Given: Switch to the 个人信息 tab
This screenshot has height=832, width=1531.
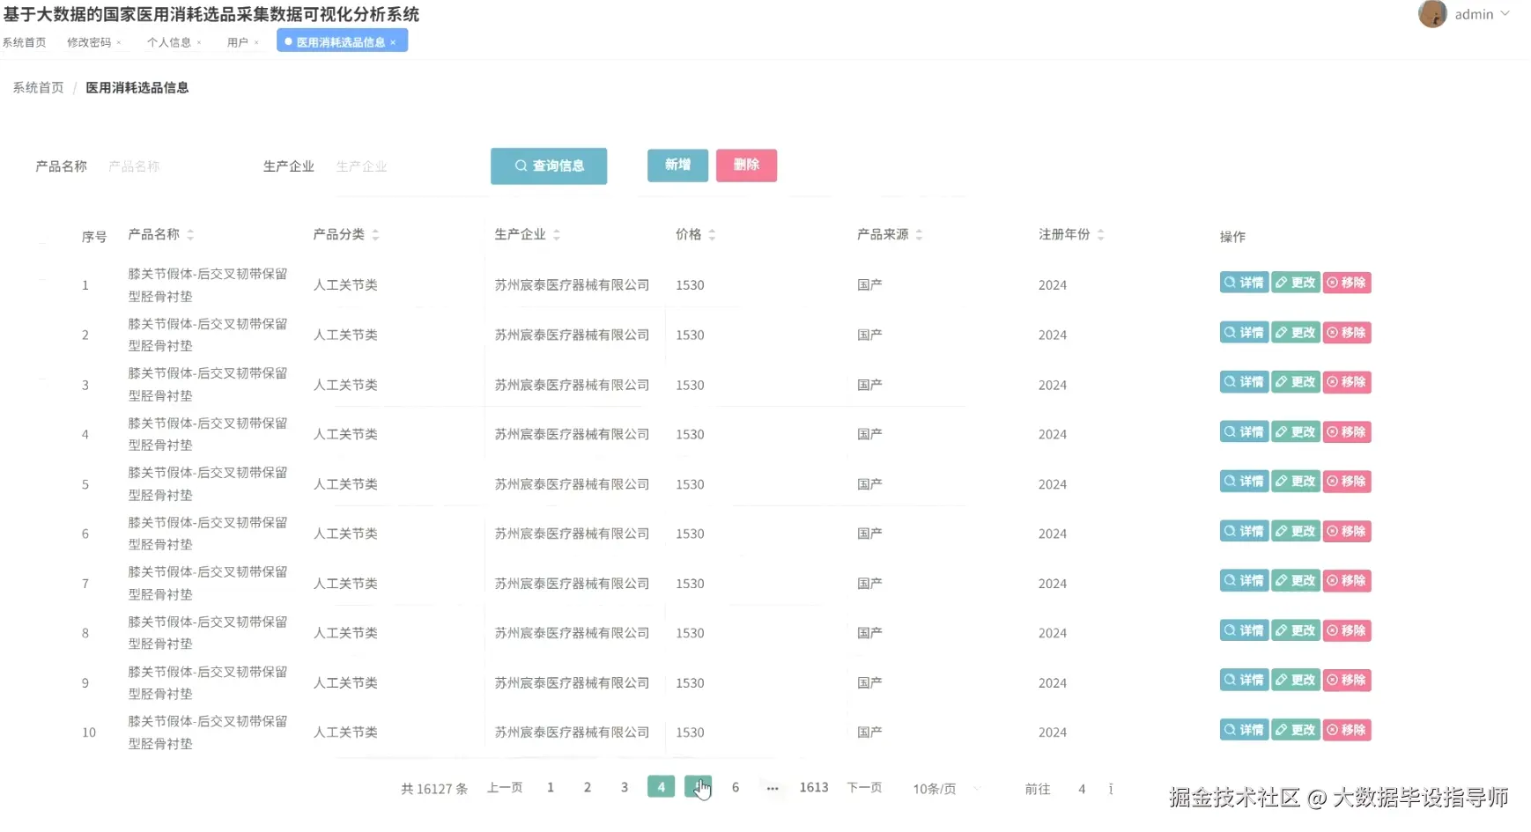Looking at the screenshot, I should pyautogui.click(x=168, y=41).
